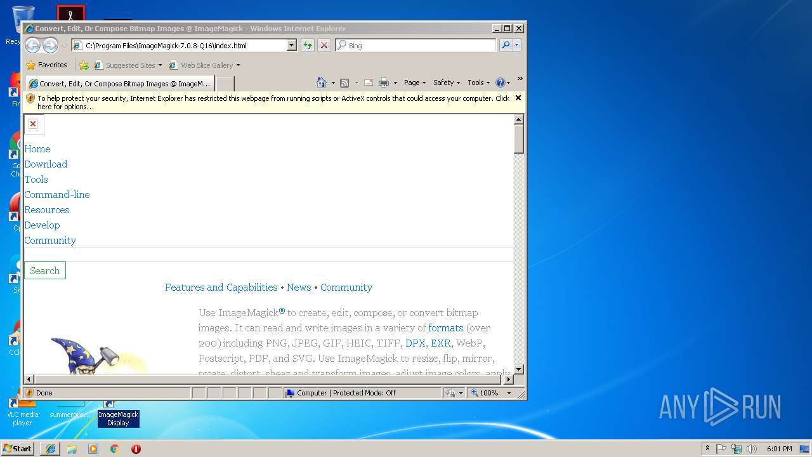The width and height of the screenshot is (812, 457).
Task: Expand the recent pages dropdown arrow
Action: point(64,46)
